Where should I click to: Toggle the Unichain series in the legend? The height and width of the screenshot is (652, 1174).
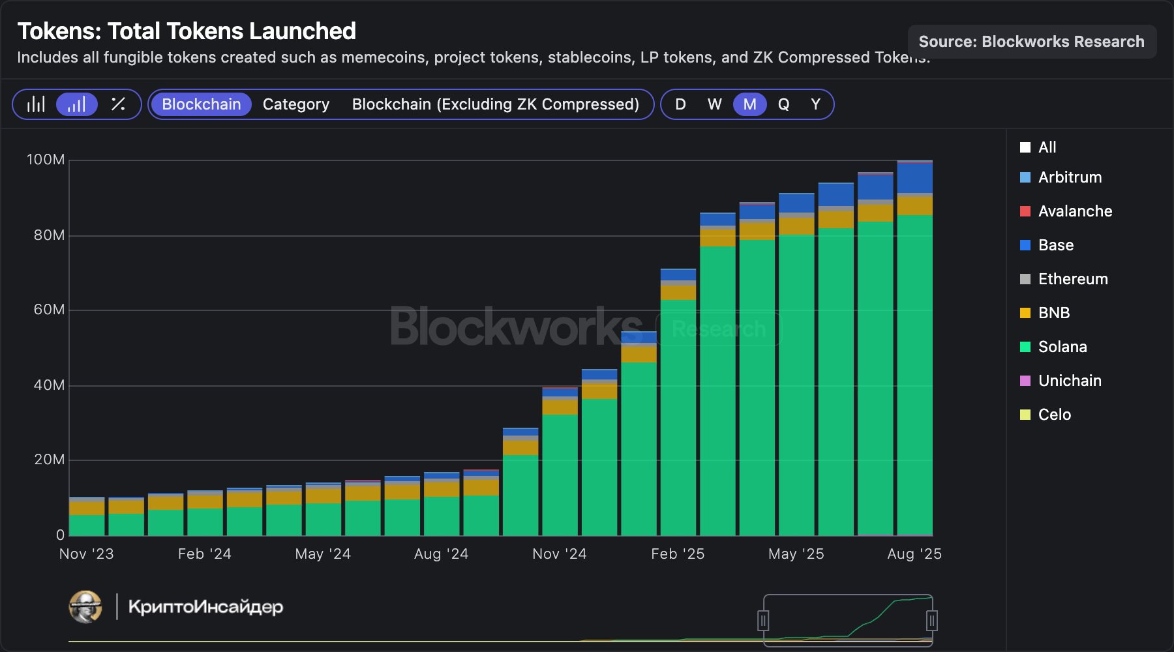point(1061,381)
